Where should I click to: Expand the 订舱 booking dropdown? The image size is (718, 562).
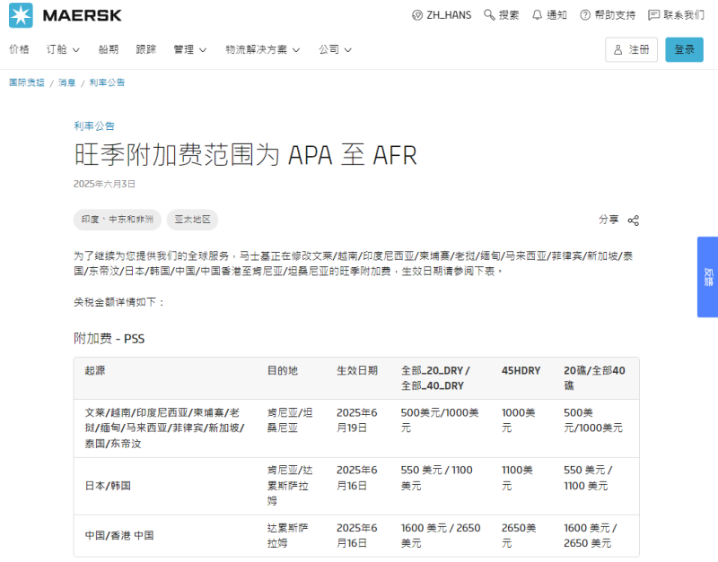coord(63,49)
